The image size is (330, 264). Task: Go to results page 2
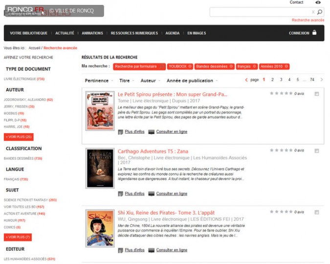coord(272,80)
